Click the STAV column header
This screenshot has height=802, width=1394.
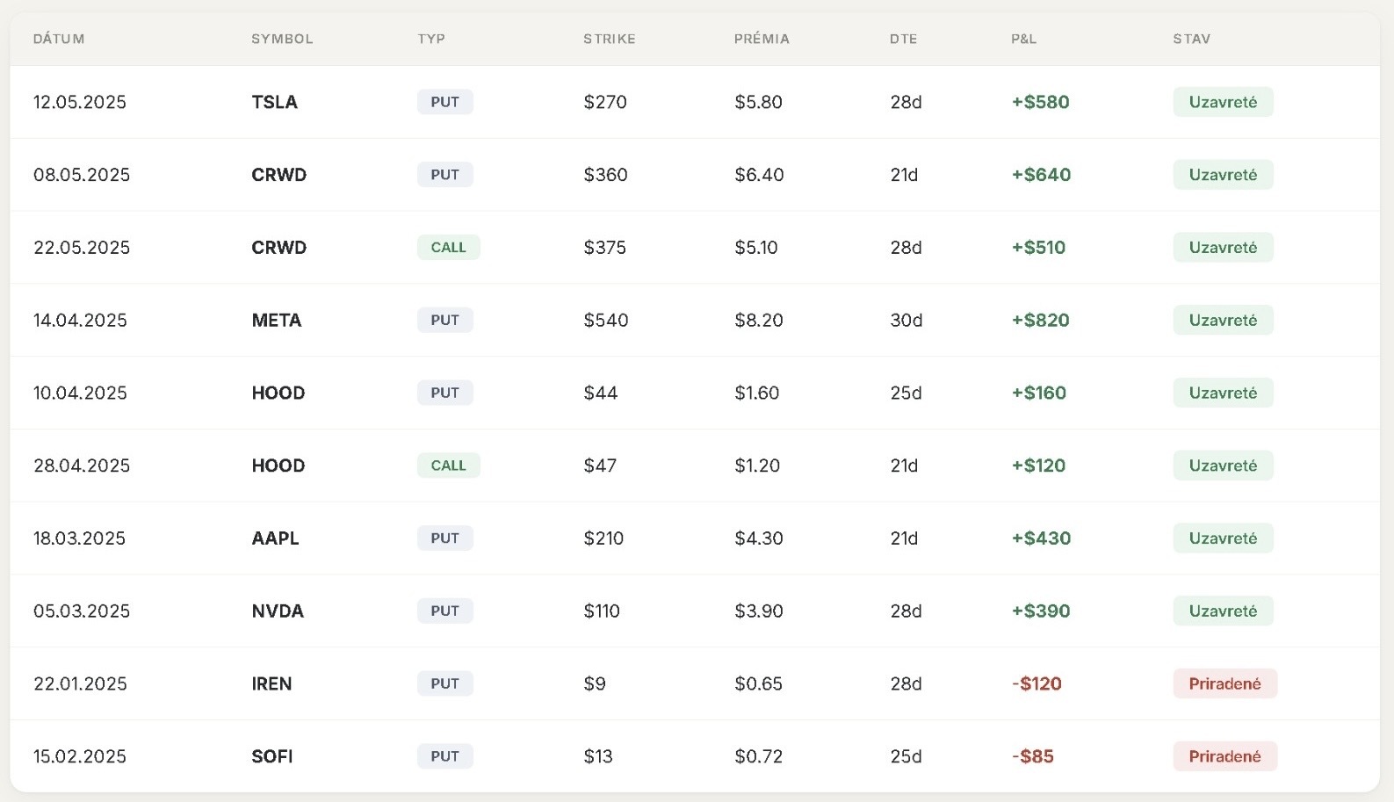coord(1192,39)
